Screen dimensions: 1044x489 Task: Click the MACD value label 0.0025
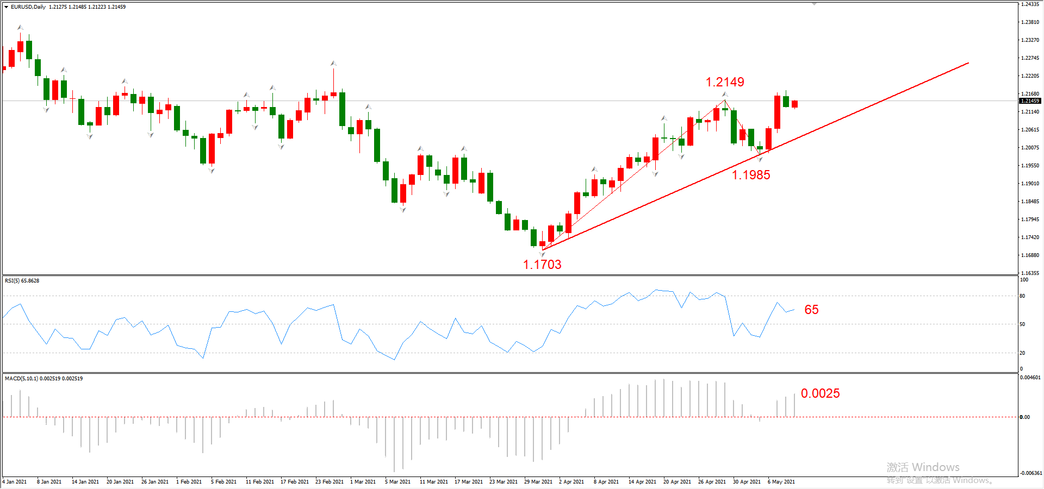click(x=819, y=393)
